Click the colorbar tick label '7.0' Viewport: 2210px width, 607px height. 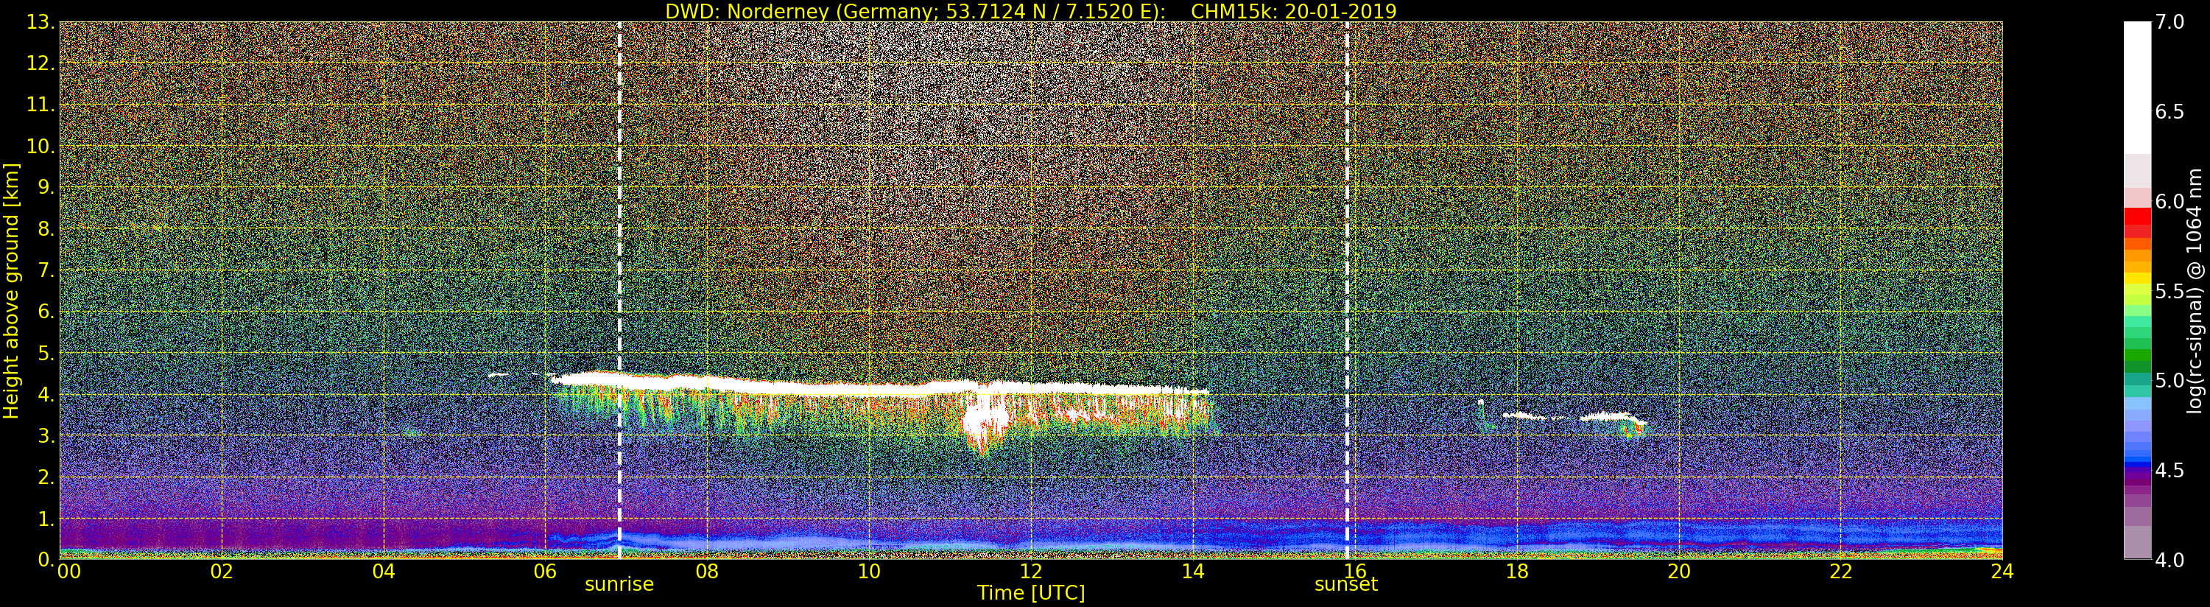(x=2169, y=22)
